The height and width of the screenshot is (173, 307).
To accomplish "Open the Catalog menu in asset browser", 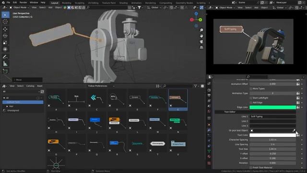I will [x=30, y=86].
